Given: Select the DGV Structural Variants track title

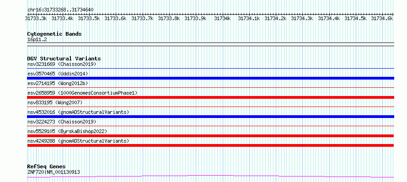Looking at the screenshot, I should click(64, 59).
